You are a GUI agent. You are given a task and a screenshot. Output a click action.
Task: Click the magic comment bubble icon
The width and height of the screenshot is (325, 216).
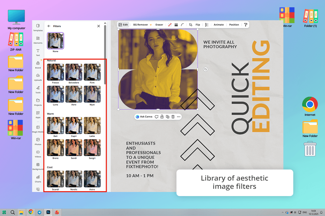tap(156, 117)
